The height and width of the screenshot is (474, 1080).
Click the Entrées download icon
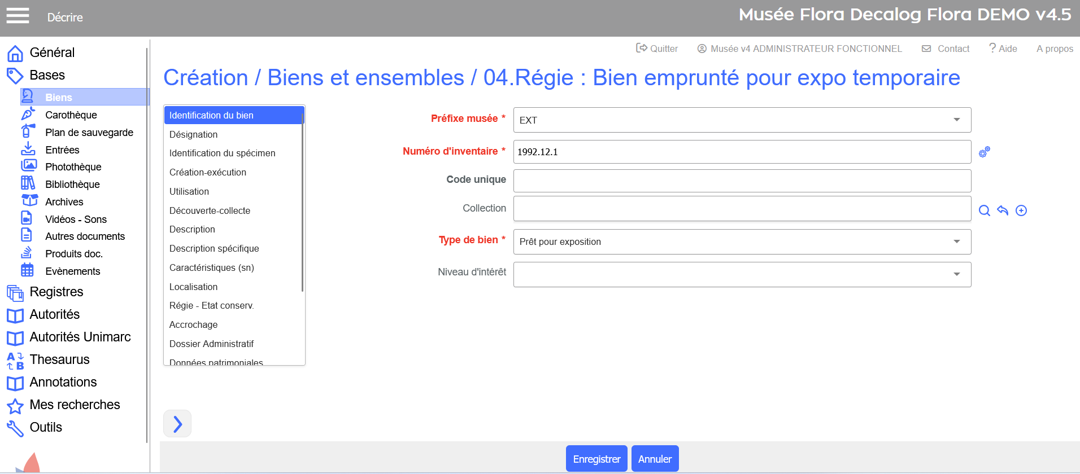[28, 149]
